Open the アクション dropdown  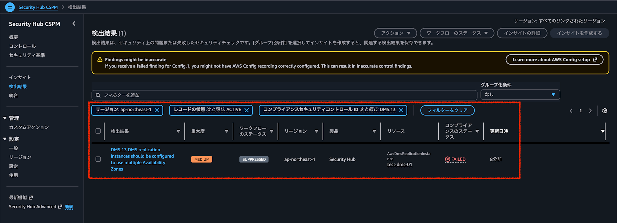(x=395, y=33)
